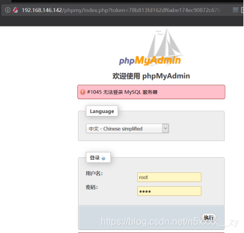Open the help icon beside 登录
Image resolution: width=244 pixels, height=233 pixels.
click(103, 159)
